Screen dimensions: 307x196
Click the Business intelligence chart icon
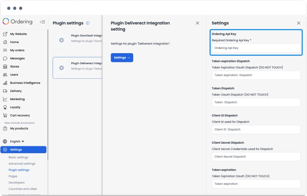(5, 83)
